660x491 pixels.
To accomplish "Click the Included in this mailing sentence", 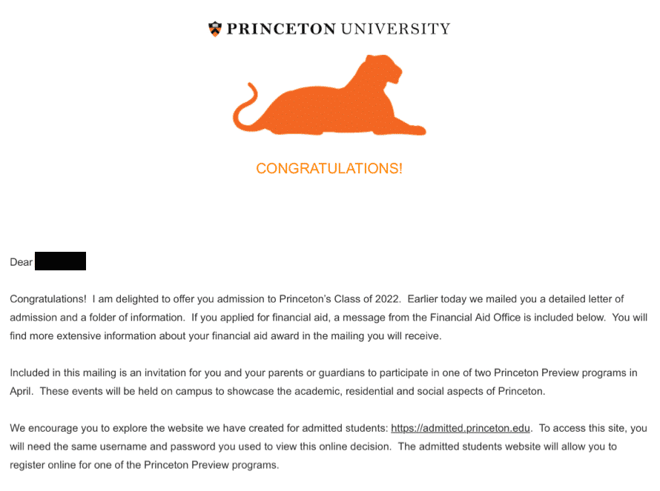I will point(323,373).
